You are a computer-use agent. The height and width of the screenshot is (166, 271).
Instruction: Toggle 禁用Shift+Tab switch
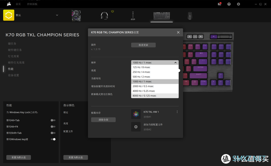[53, 133]
